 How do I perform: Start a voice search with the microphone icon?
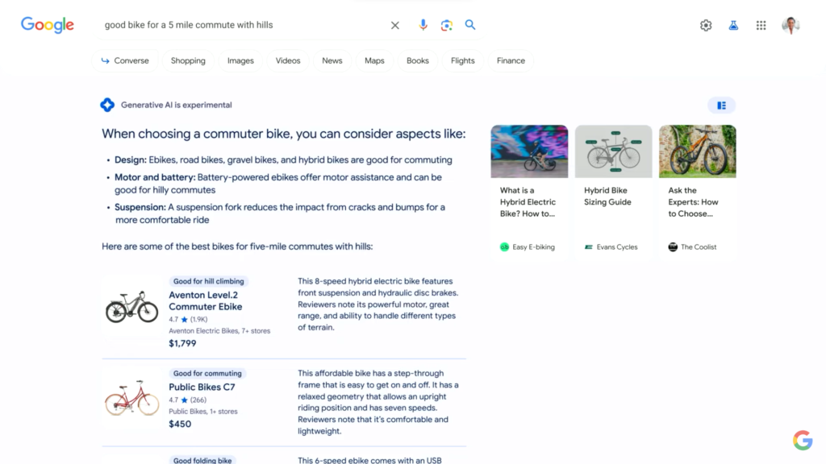(x=423, y=25)
